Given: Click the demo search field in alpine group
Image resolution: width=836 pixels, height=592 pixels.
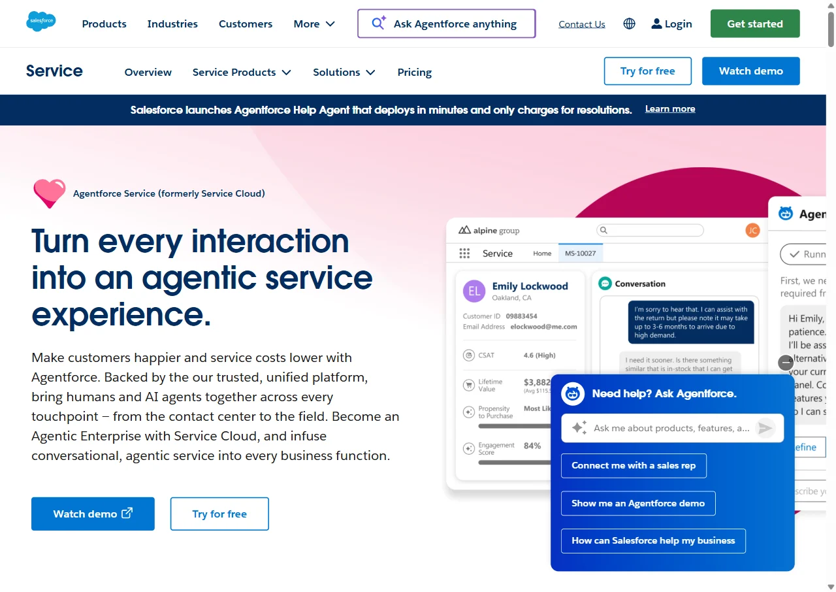Looking at the screenshot, I should pyautogui.click(x=651, y=230).
